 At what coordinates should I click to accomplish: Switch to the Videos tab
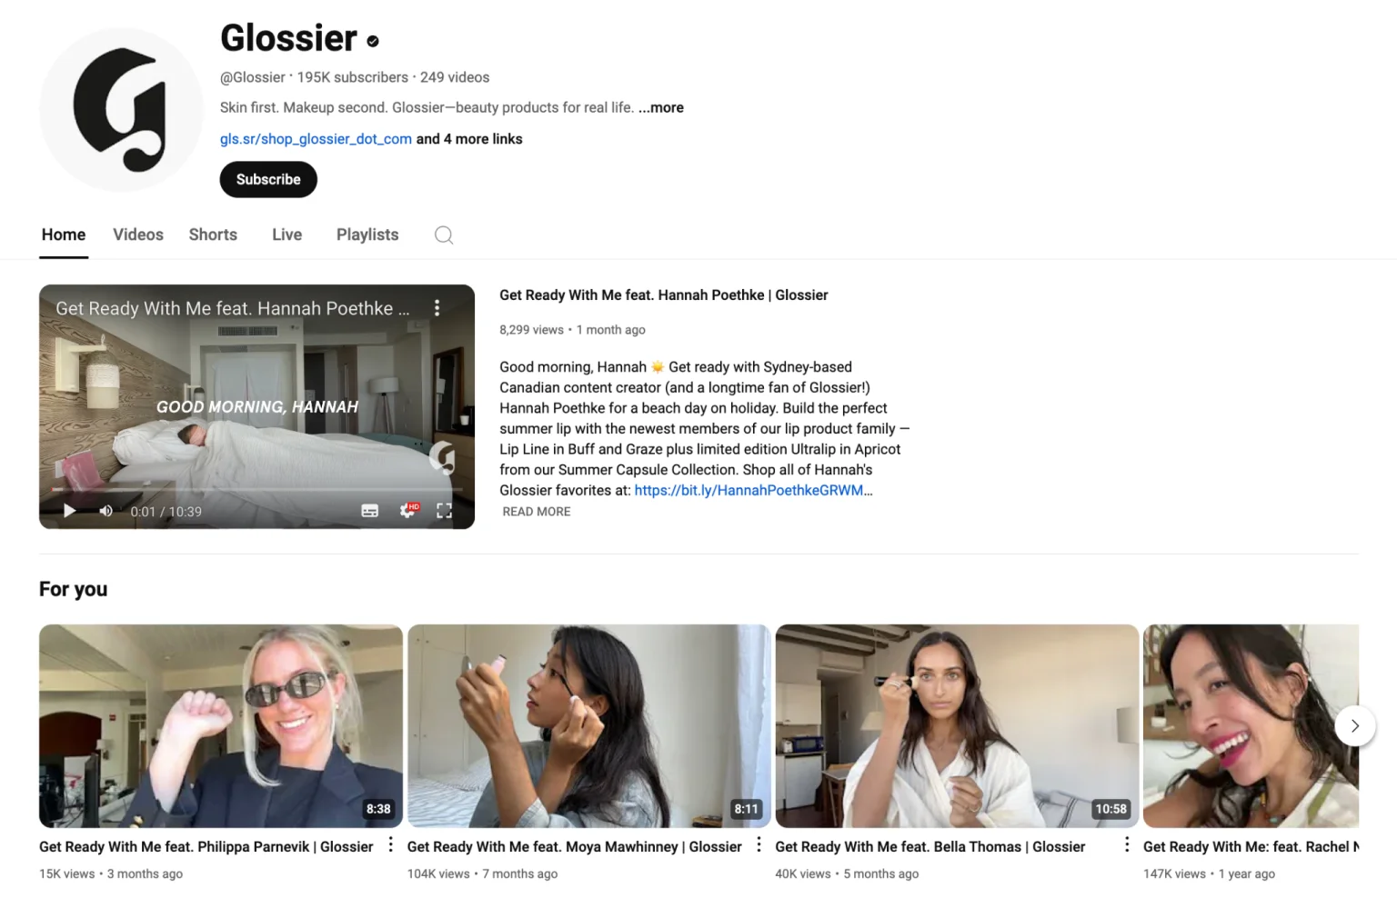(138, 234)
